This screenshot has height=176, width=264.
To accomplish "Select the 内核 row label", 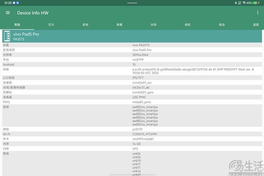I will pyautogui.click(x=6, y=70).
